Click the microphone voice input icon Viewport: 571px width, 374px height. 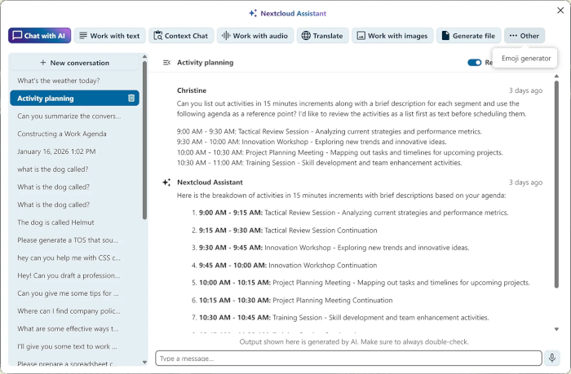(553, 358)
